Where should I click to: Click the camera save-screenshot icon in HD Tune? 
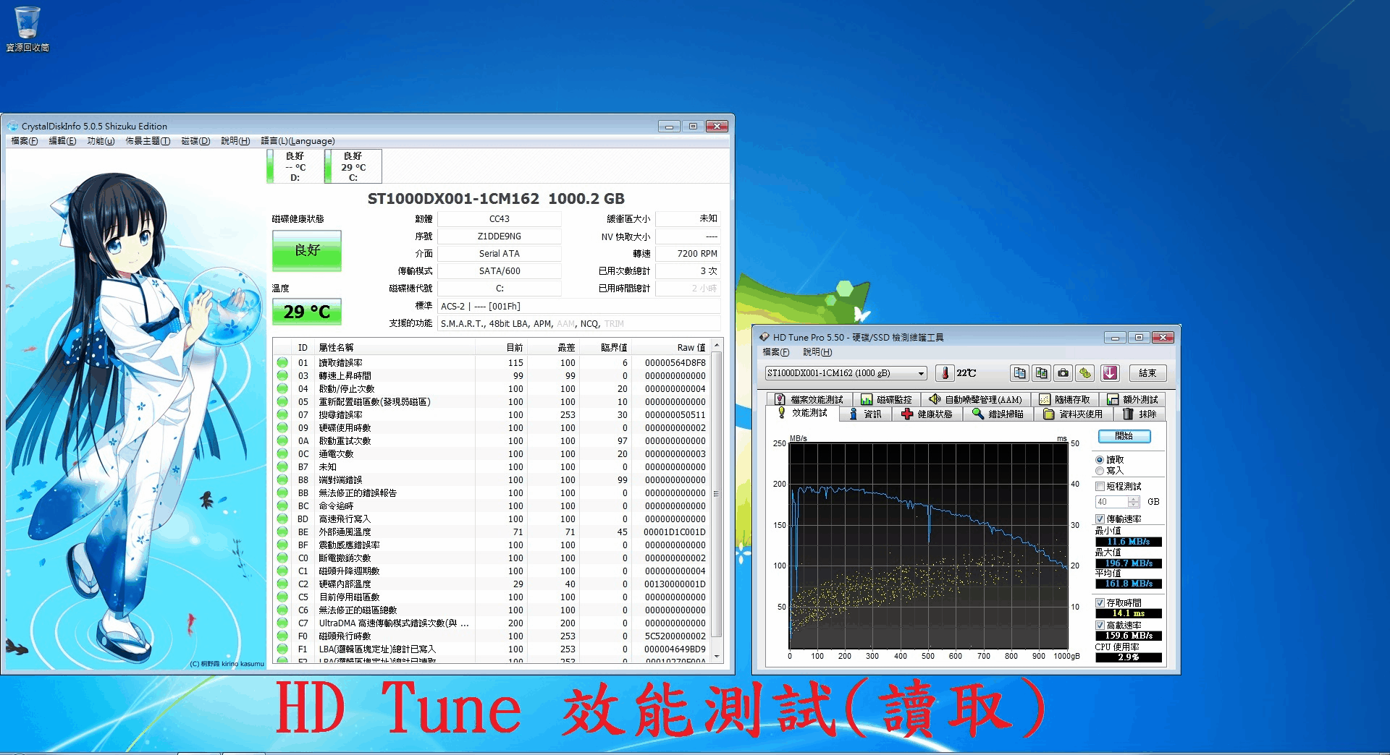(x=1063, y=373)
